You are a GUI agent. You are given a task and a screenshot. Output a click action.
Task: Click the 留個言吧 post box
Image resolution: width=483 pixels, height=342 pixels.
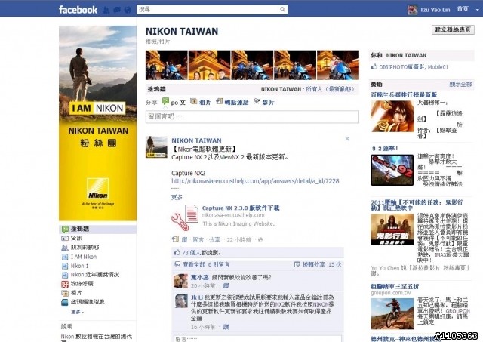click(x=252, y=117)
